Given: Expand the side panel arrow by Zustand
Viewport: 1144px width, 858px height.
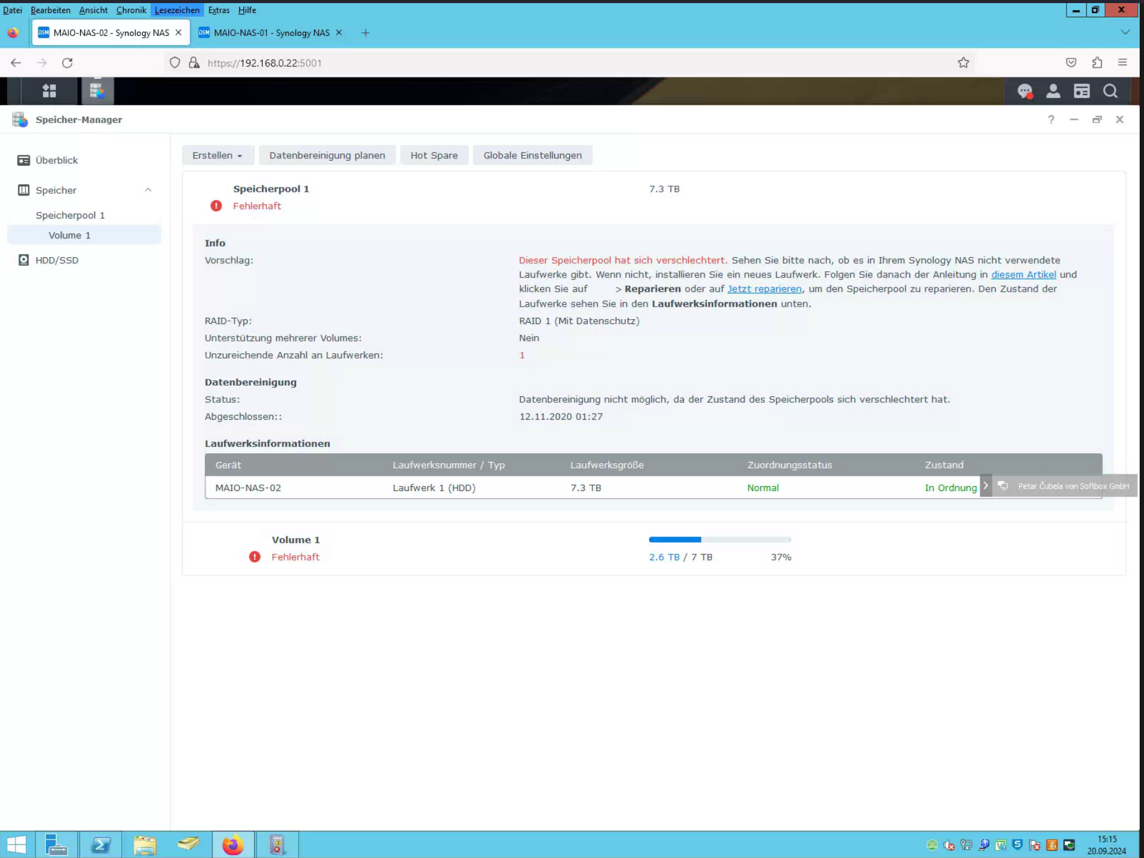Looking at the screenshot, I should click(985, 486).
